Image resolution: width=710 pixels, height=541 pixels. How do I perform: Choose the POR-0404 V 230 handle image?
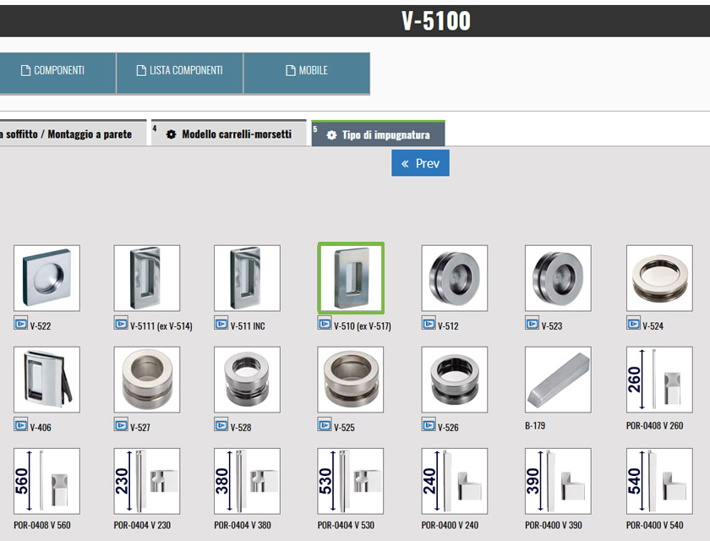coord(147,481)
